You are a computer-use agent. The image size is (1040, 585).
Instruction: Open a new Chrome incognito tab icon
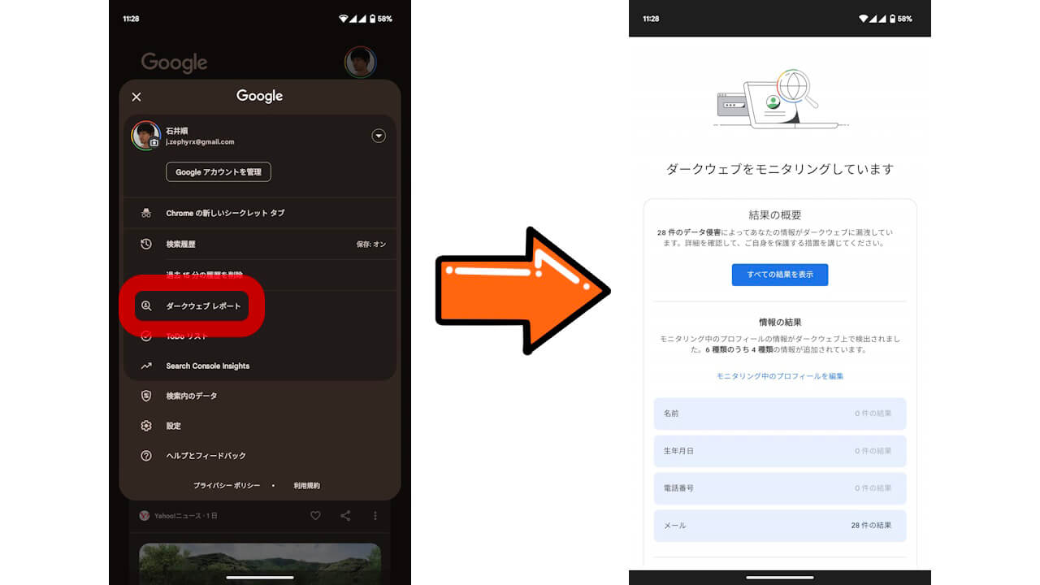(145, 212)
